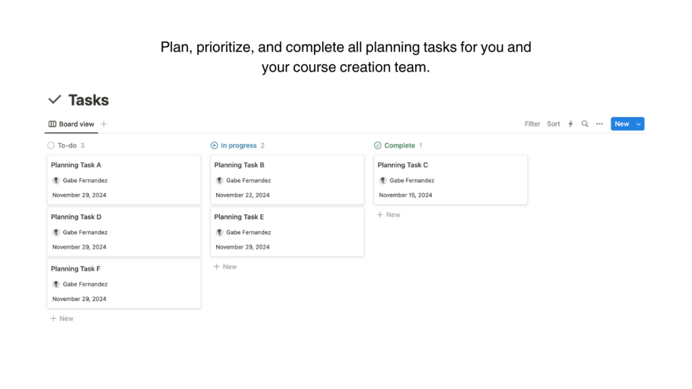Click the November 29 date on Planning Task F
Image resolution: width=692 pixels, height=389 pixels.
point(79,299)
